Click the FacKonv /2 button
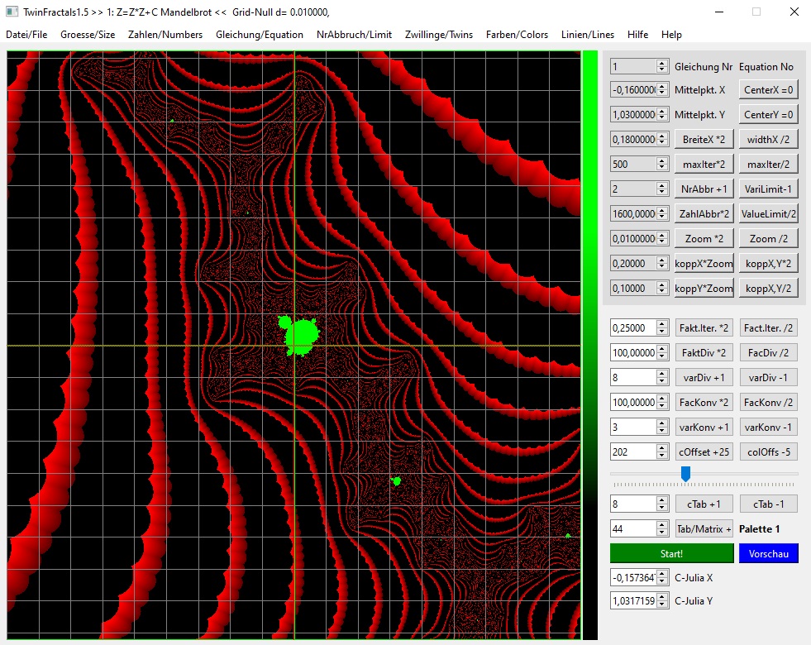Viewport: 811px width, 645px height. (x=769, y=403)
